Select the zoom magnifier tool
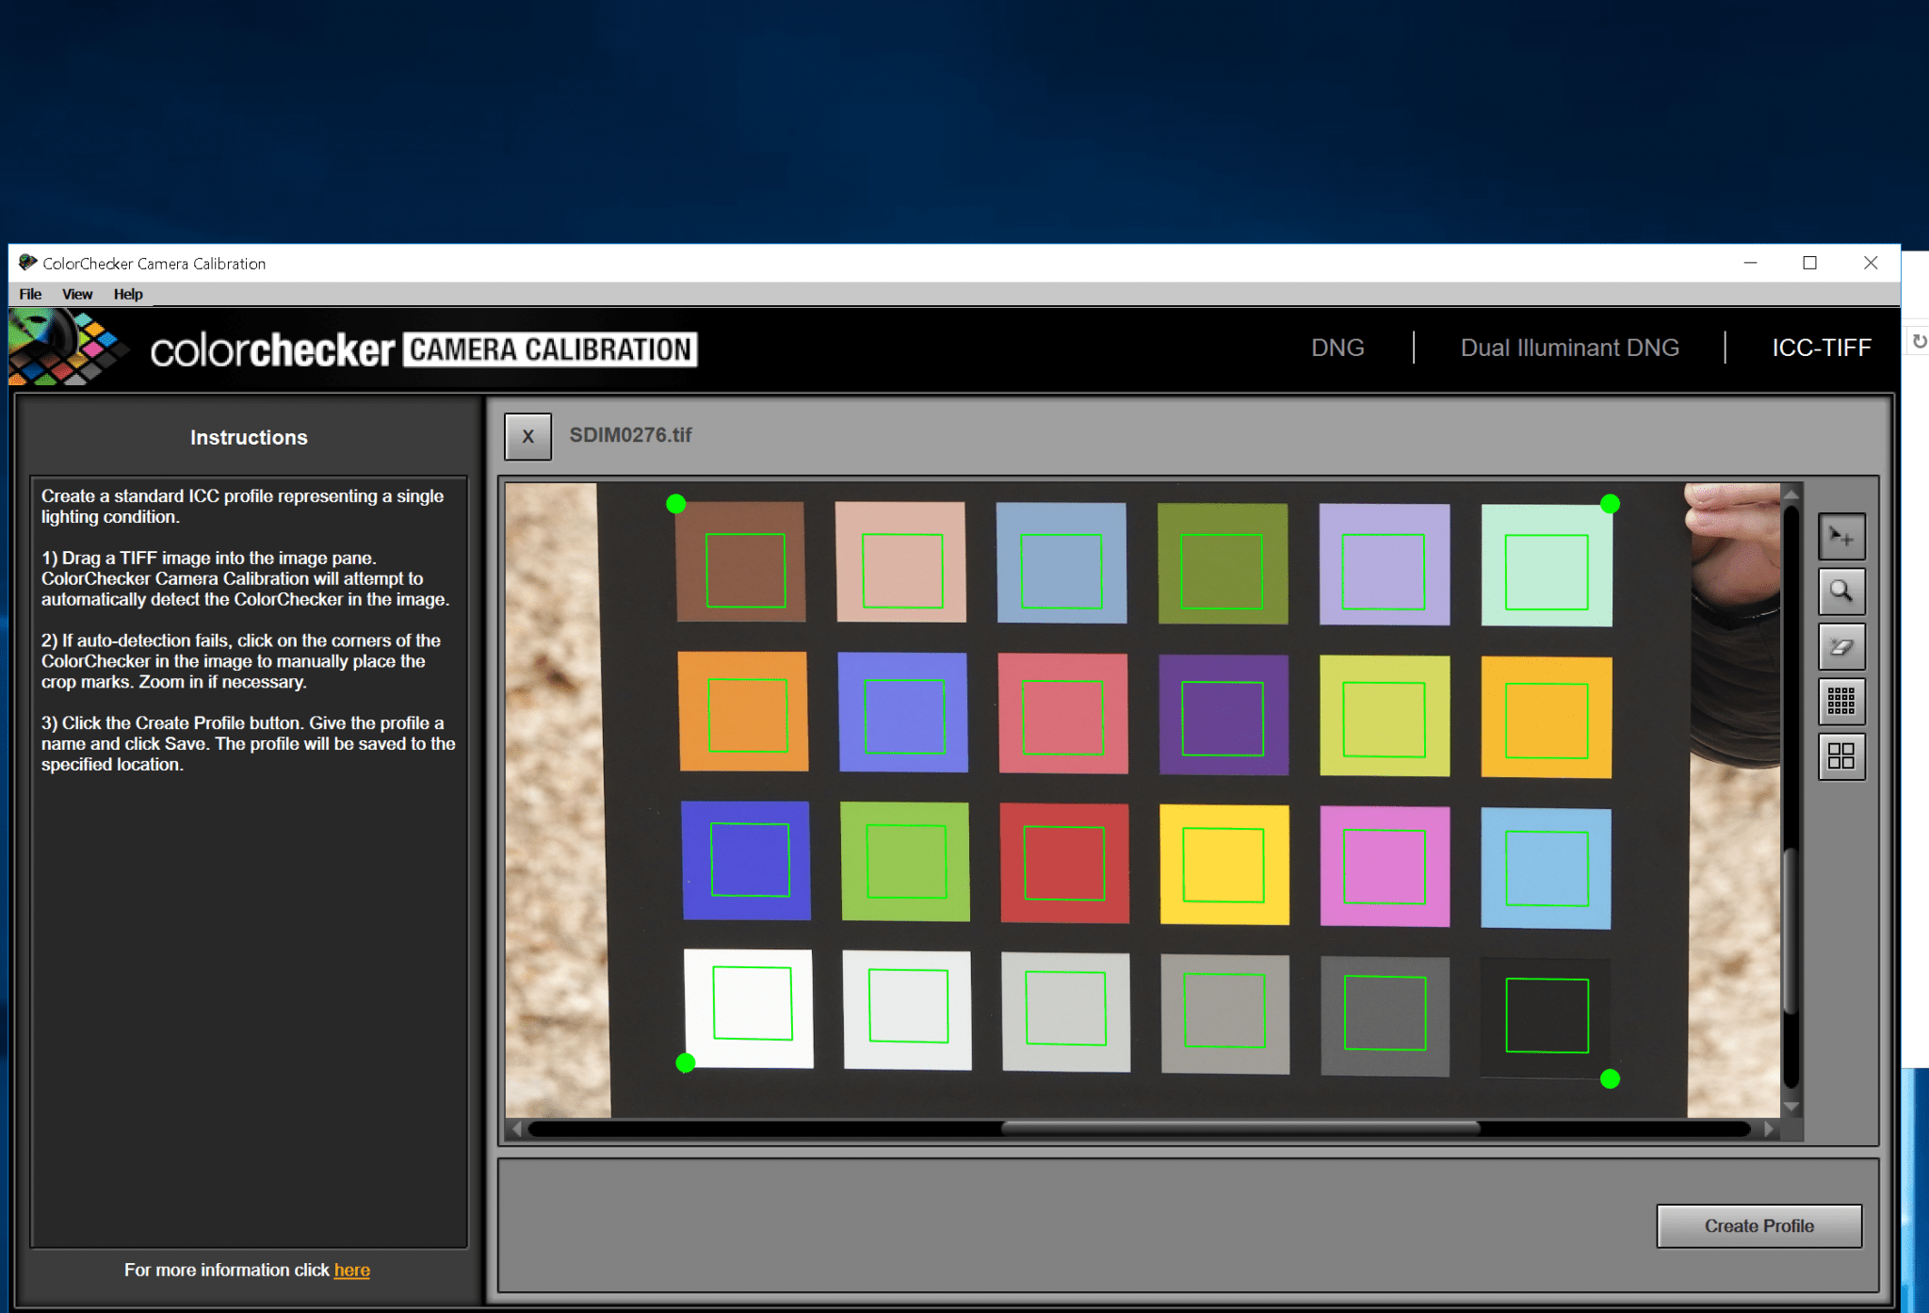 tap(1841, 591)
